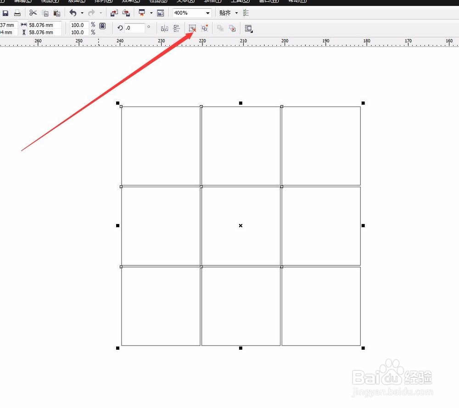Click the vertical scale factor 100.0 field
Viewport: 459px width, 408px height.
click(x=79, y=32)
